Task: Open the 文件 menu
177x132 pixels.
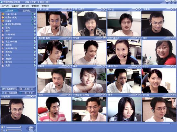Action: [x=5, y=6]
